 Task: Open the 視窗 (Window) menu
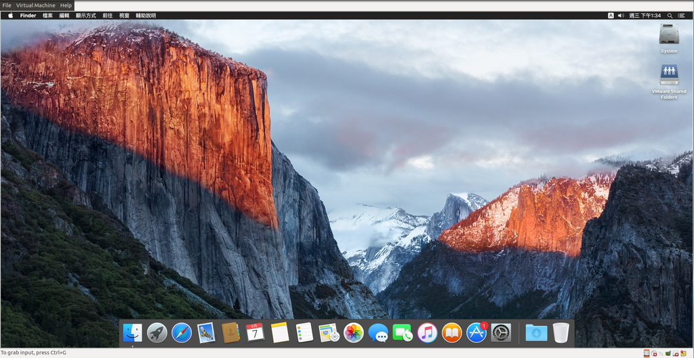(125, 16)
